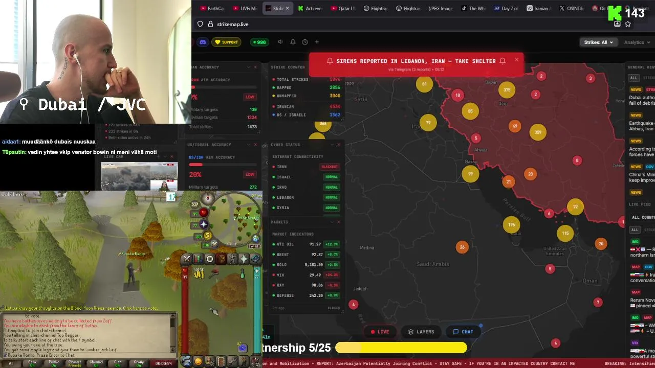Open the clock history icon
Screen dimensions: 655x368
(305, 42)
